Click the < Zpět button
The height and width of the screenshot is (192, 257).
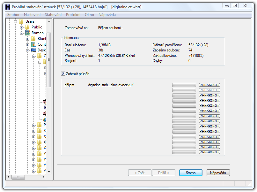(140, 173)
